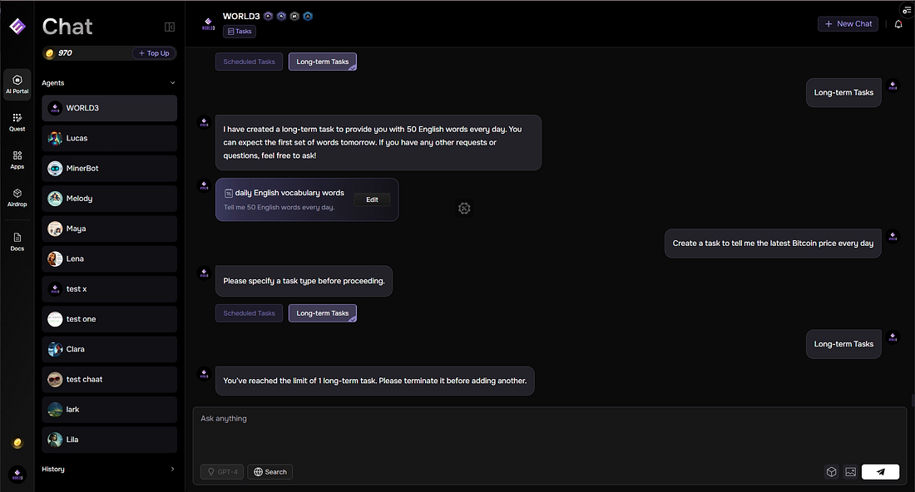The image size is (915, 492).
Task: Open the Apps section icon
Action: coord(17,160)
